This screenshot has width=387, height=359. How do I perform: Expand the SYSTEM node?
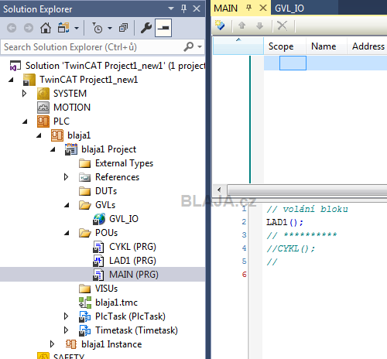(24, 94)
